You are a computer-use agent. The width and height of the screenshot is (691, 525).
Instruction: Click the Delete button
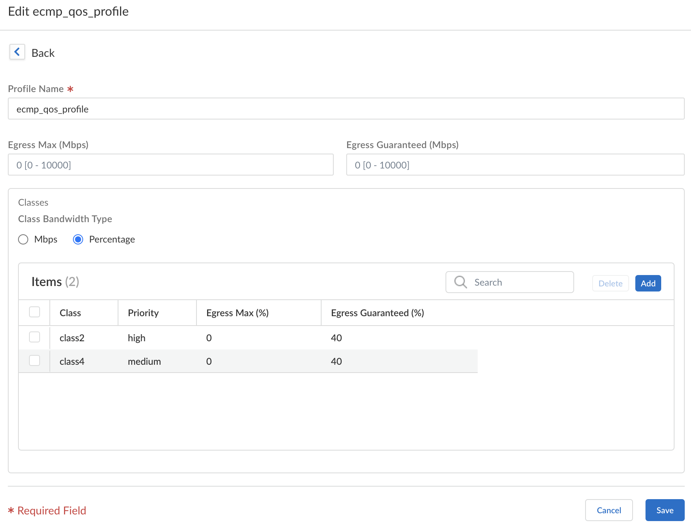point(610,283)
